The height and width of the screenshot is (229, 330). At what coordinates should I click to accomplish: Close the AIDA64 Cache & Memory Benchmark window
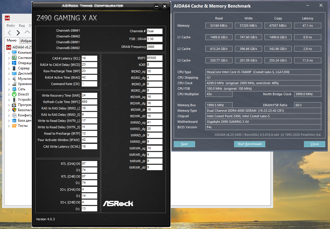(321, 5)
